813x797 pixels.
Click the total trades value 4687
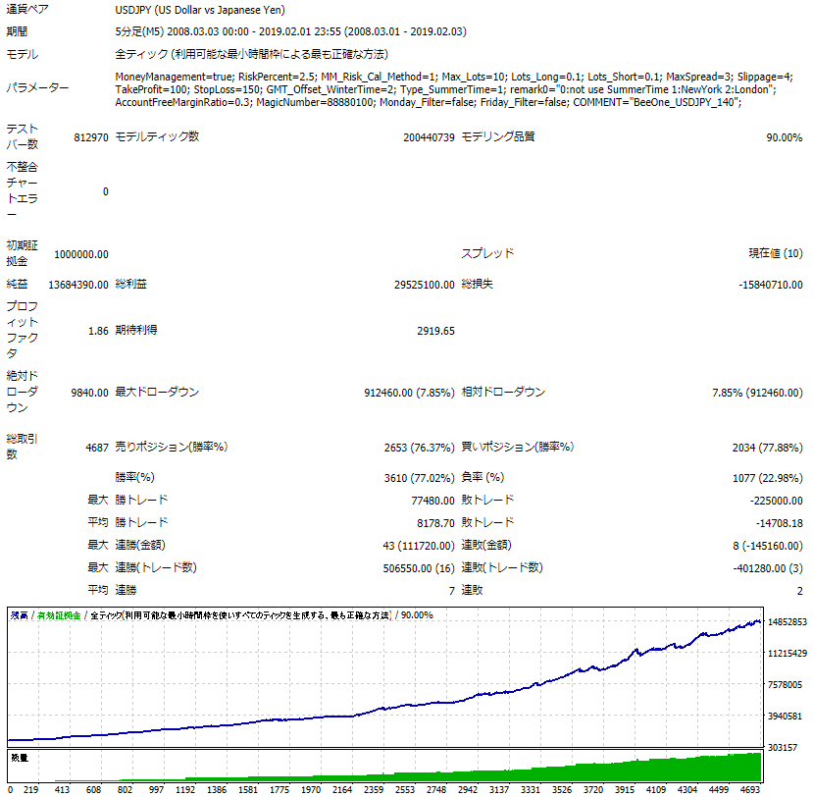(x=97, y=448)
